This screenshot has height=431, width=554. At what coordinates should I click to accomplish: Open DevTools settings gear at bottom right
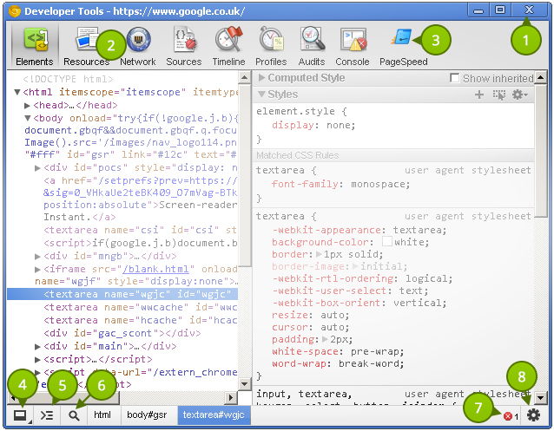click(533, 415)
